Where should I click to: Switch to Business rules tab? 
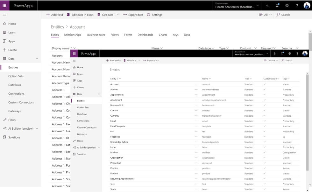pyautogui.click(x=96, y=35)
